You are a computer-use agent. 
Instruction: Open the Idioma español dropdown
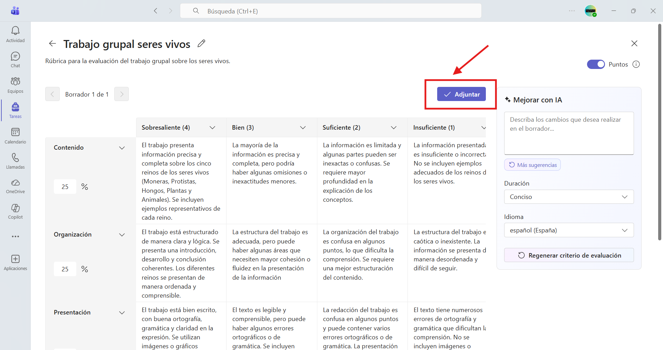click(x=569, y=230)
